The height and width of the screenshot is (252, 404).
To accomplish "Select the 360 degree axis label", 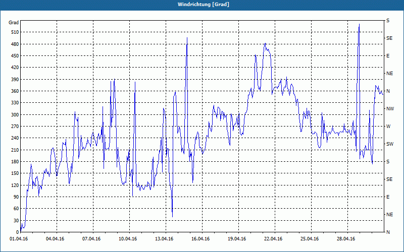I will pos(15,91).
